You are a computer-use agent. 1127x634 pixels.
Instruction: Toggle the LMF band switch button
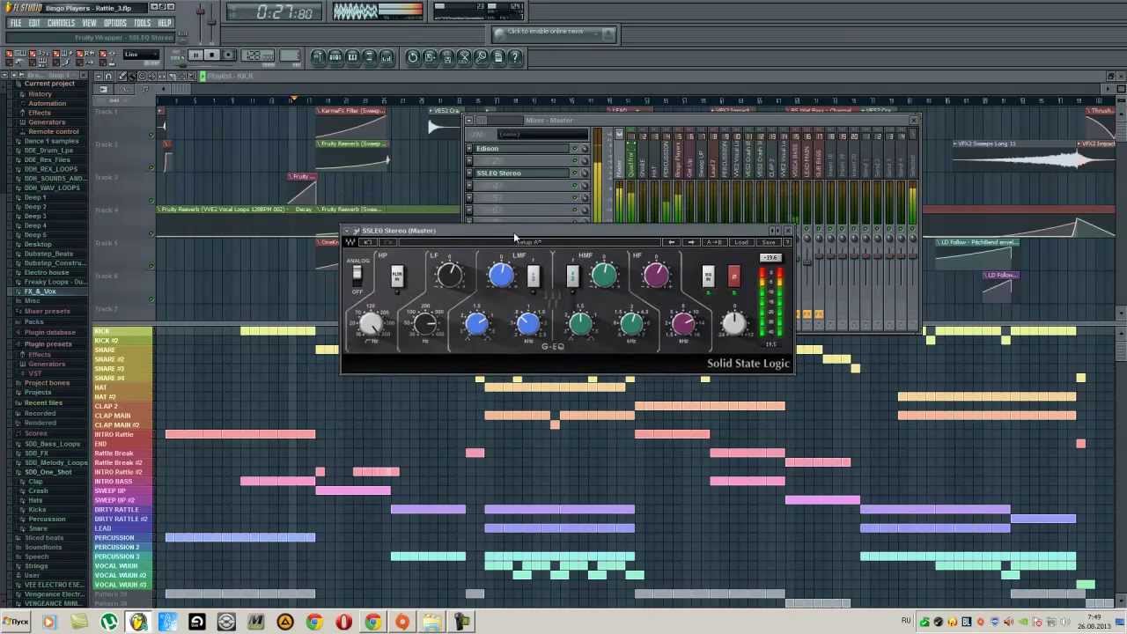tap(533, 276)
